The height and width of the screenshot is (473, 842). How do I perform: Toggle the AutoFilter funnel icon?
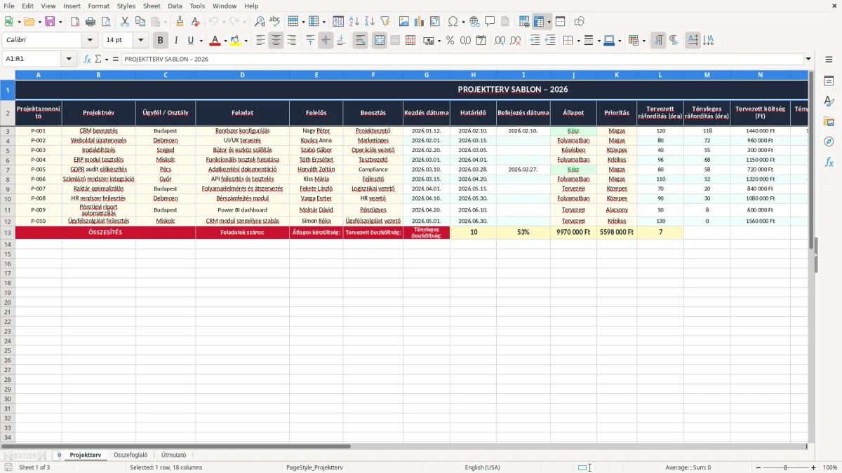pyautogui.click(x=385, y=22)
